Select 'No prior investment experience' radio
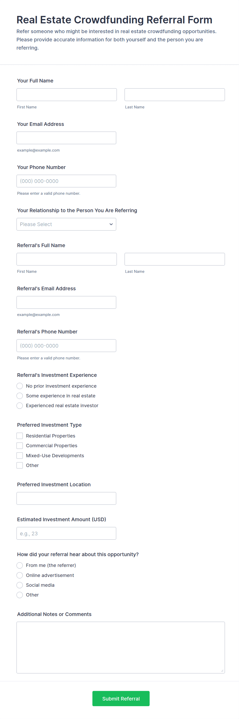Screen dimensions: 239x719 point(20,386)
